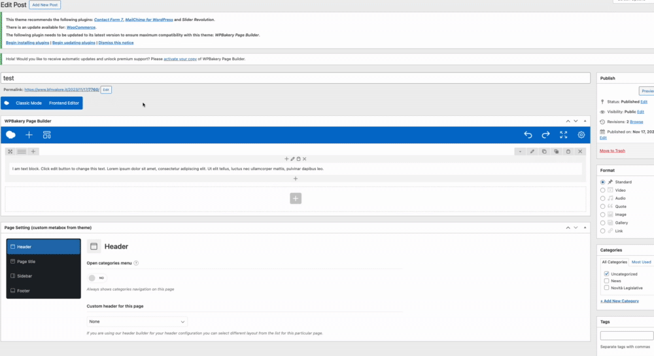The width and height of the screenshot is (654, 356).
Task: Click Dismiss this notice link
Action: 116,43
